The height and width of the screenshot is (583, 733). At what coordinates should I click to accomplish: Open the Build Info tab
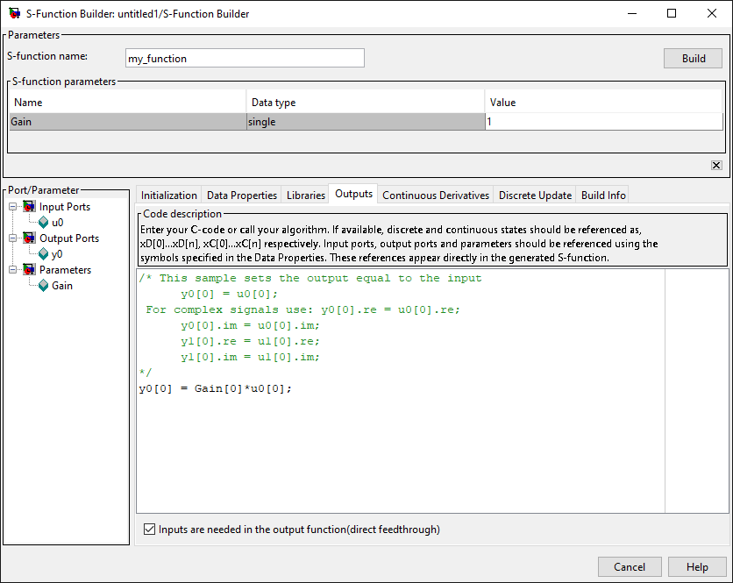click(603, 195)
